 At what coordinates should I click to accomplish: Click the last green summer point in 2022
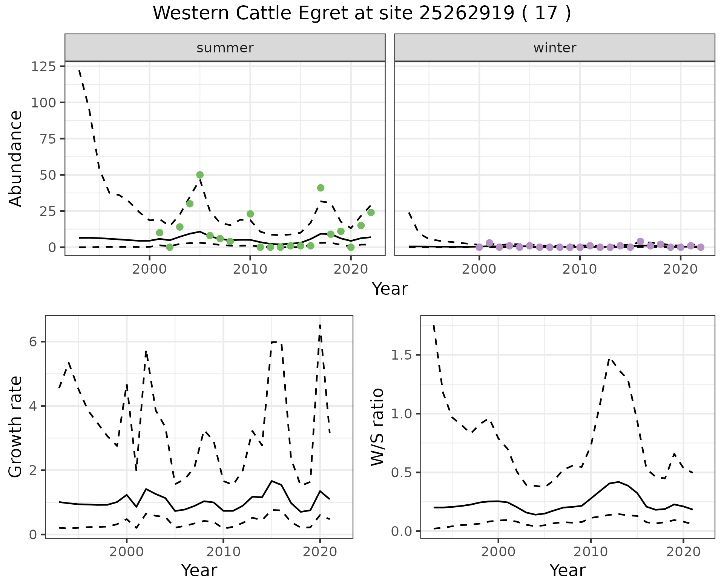[x=371, y=213]
